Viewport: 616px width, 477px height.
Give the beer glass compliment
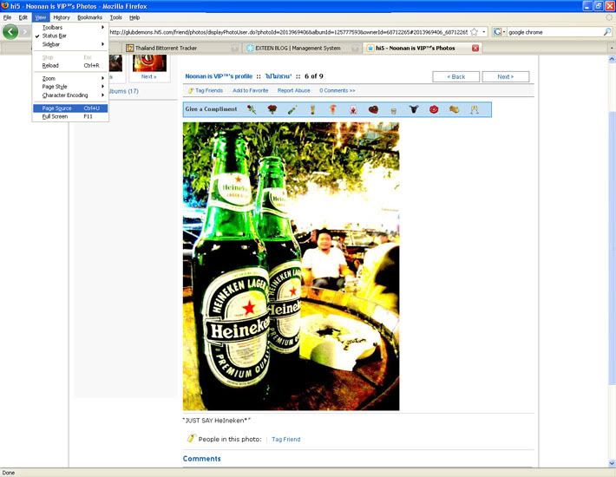(x=312, y=109)
